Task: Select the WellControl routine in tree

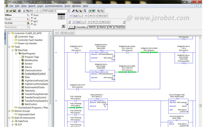Action: 31,104
